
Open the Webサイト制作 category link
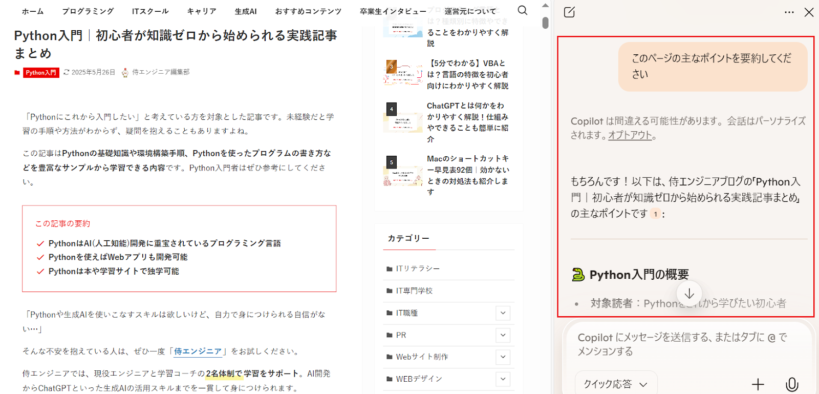422,357
